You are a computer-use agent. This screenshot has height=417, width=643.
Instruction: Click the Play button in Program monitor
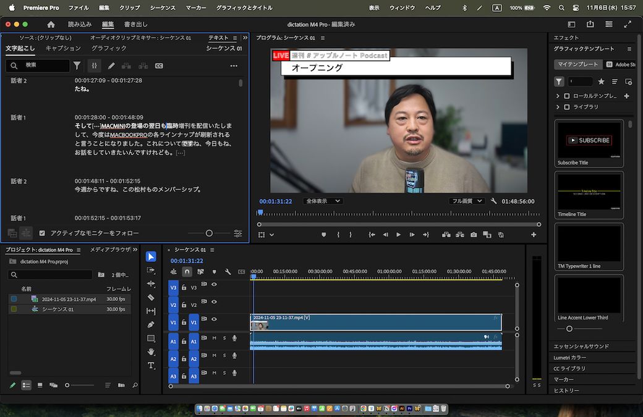(x=398, y=235)
